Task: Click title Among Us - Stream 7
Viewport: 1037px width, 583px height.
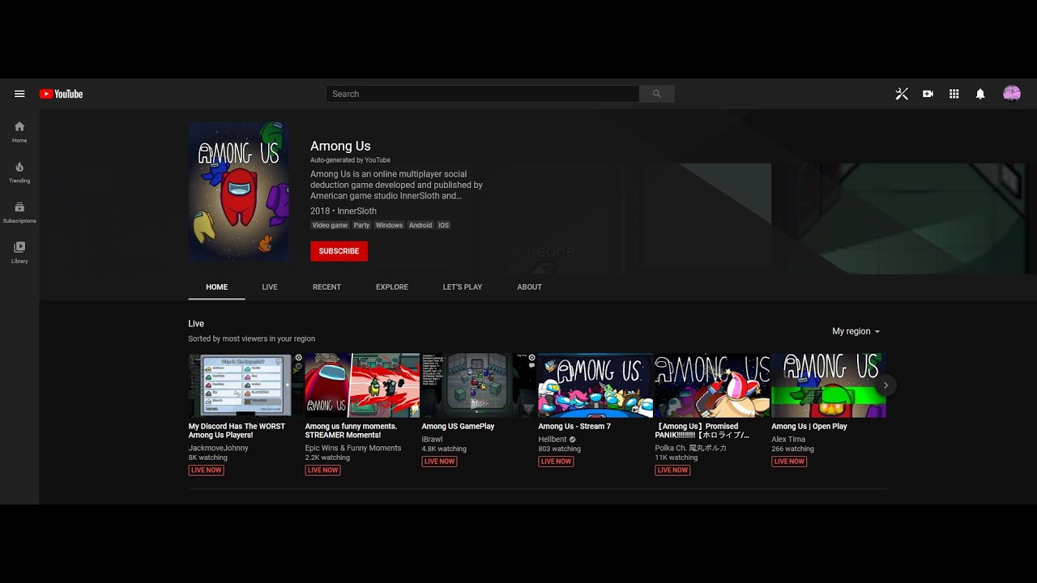Action: (x=574, y=426)
